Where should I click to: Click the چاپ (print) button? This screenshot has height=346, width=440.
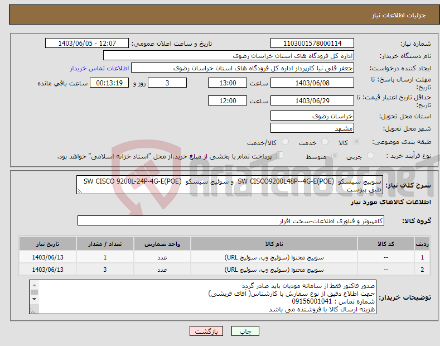[245, 331]
